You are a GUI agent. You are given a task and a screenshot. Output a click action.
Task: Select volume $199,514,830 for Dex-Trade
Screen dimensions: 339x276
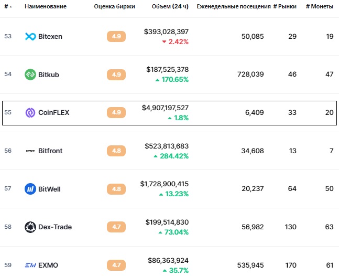pyautogui.click(x=167, y=222)
